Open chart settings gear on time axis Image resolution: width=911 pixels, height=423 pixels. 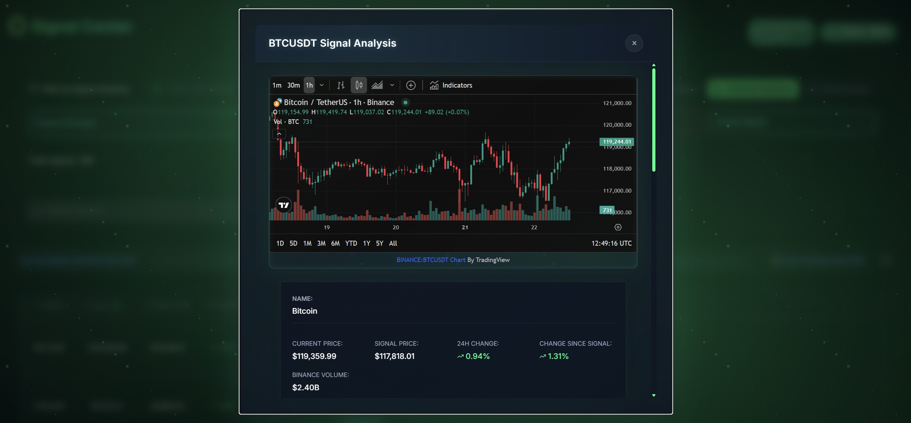pos(618,227)
